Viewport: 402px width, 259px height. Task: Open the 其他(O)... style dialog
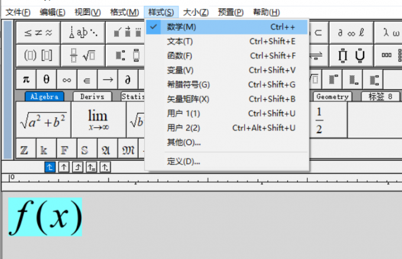tap(227, 143)
